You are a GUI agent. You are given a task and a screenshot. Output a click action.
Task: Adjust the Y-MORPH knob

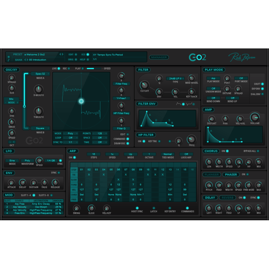click(x=38, y=111)
